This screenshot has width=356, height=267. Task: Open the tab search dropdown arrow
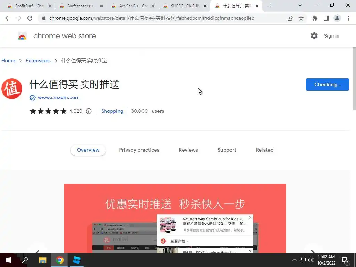tap(300, 5)
